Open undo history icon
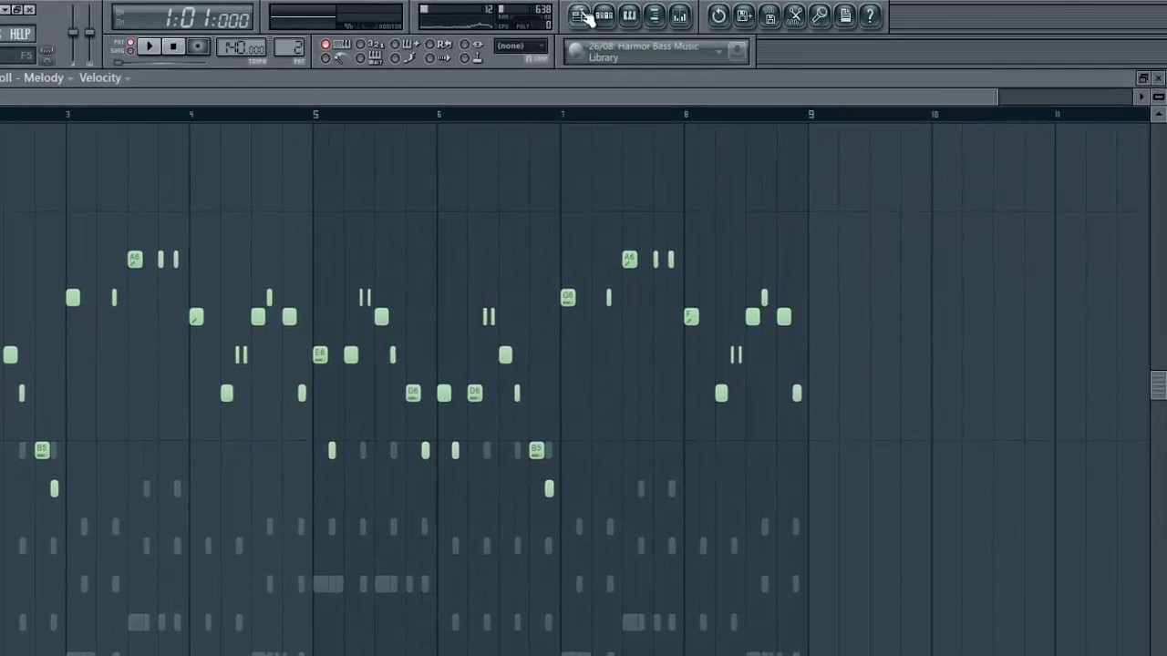 [x=718, y=15]
